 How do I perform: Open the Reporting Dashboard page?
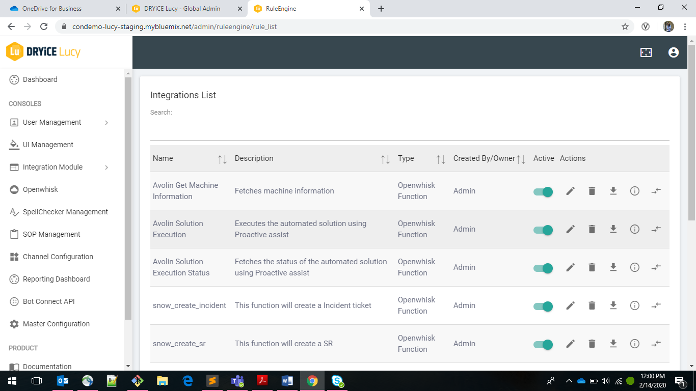tap(56, 279)
